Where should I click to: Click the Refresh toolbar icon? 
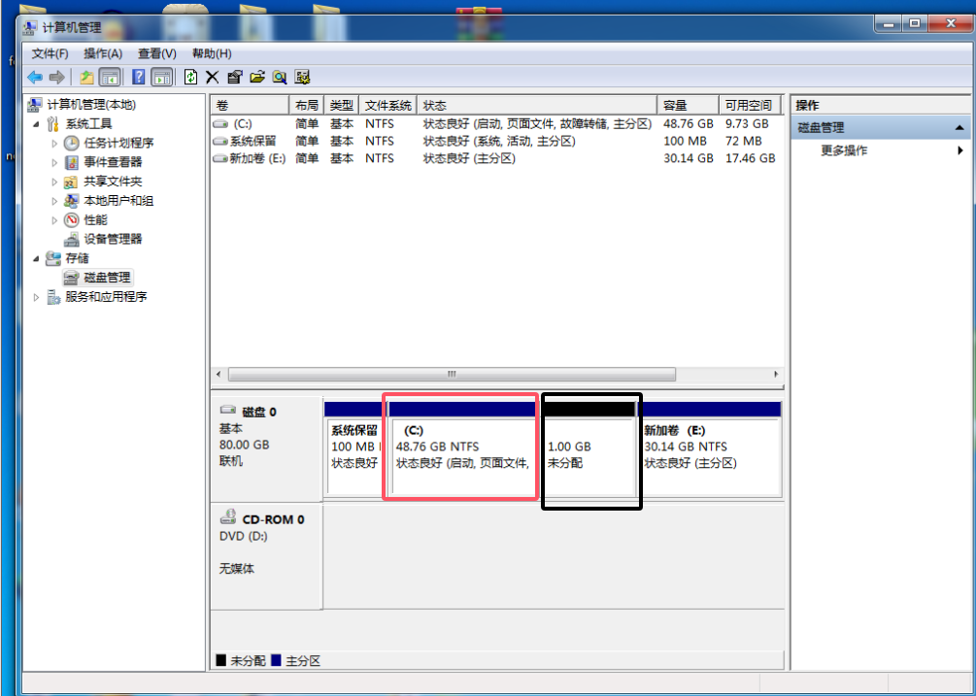tap(190, 78)
